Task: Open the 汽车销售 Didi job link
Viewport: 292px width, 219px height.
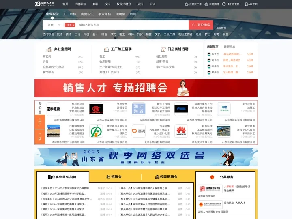Action: click(x=165, y=126)
